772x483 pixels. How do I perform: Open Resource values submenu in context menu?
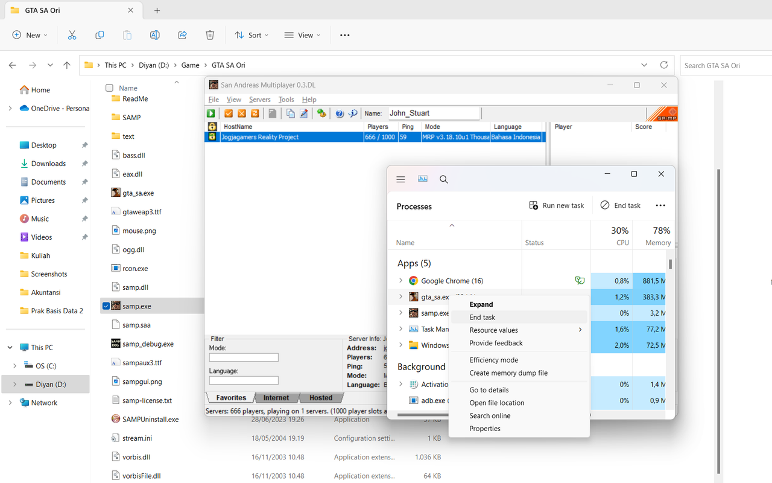pos(519,330)
